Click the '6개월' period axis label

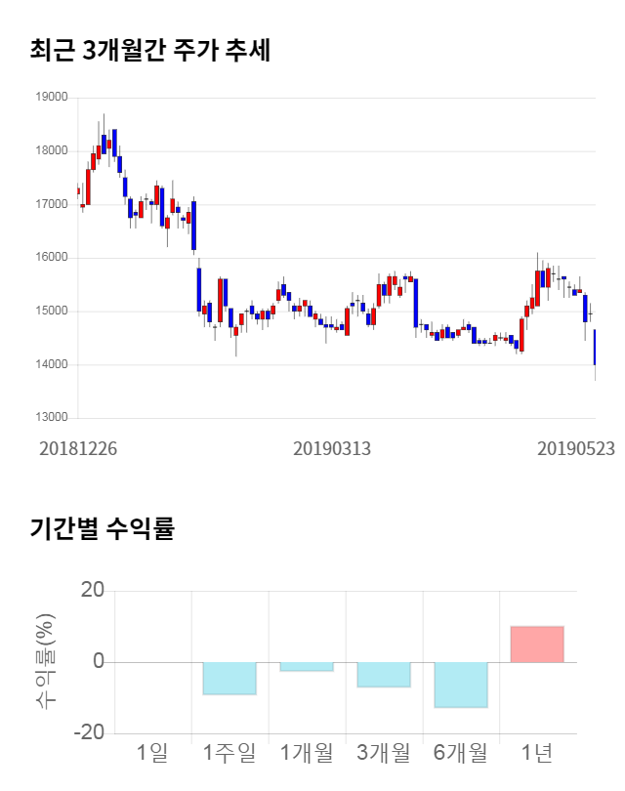pos(461,753)
